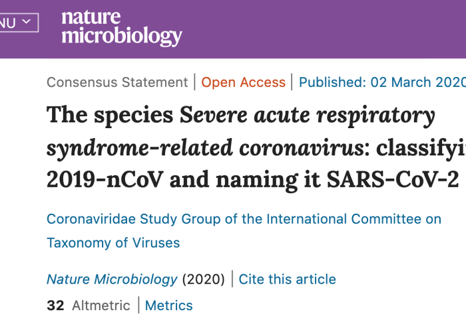This screenshot has width=466, height=332.
Task: Open the Metrics link
Action: tap(169, 305)
